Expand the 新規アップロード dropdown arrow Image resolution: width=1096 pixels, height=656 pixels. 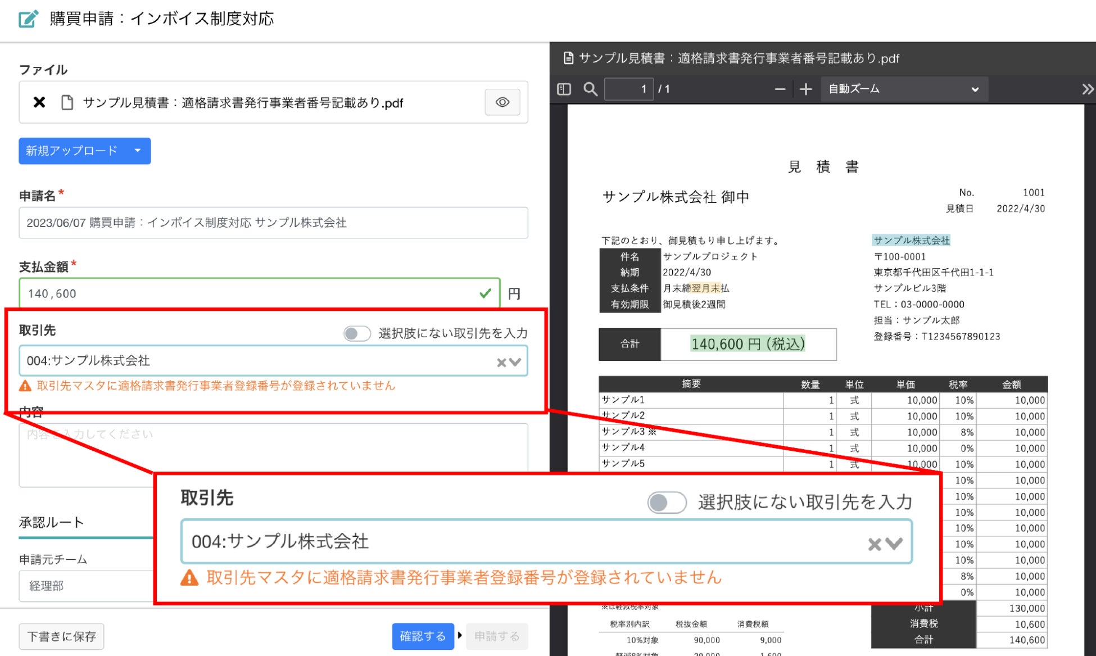pyautogui.click(x=138, y=151)
